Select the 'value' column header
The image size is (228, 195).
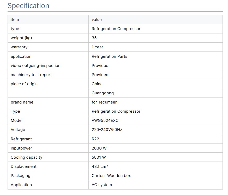pyautogui.click(x=97, y=20)
